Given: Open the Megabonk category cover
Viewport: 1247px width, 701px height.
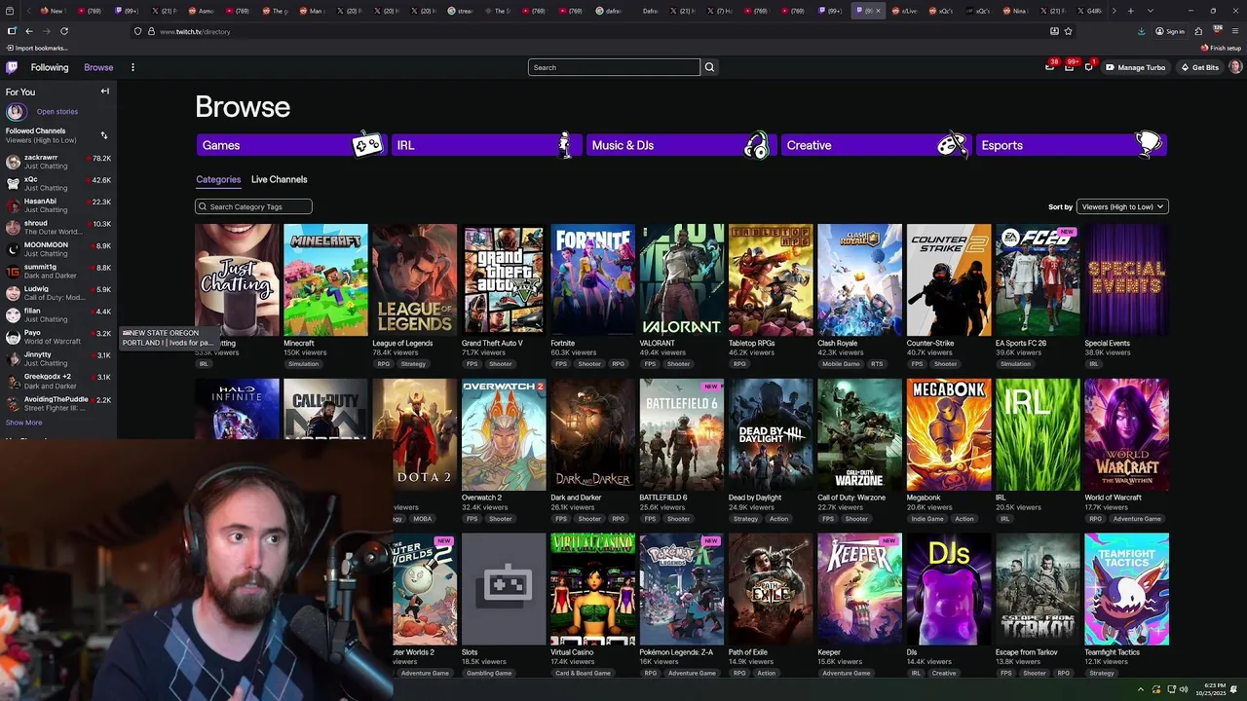Looking at the screenshot, I should point(949,435).
